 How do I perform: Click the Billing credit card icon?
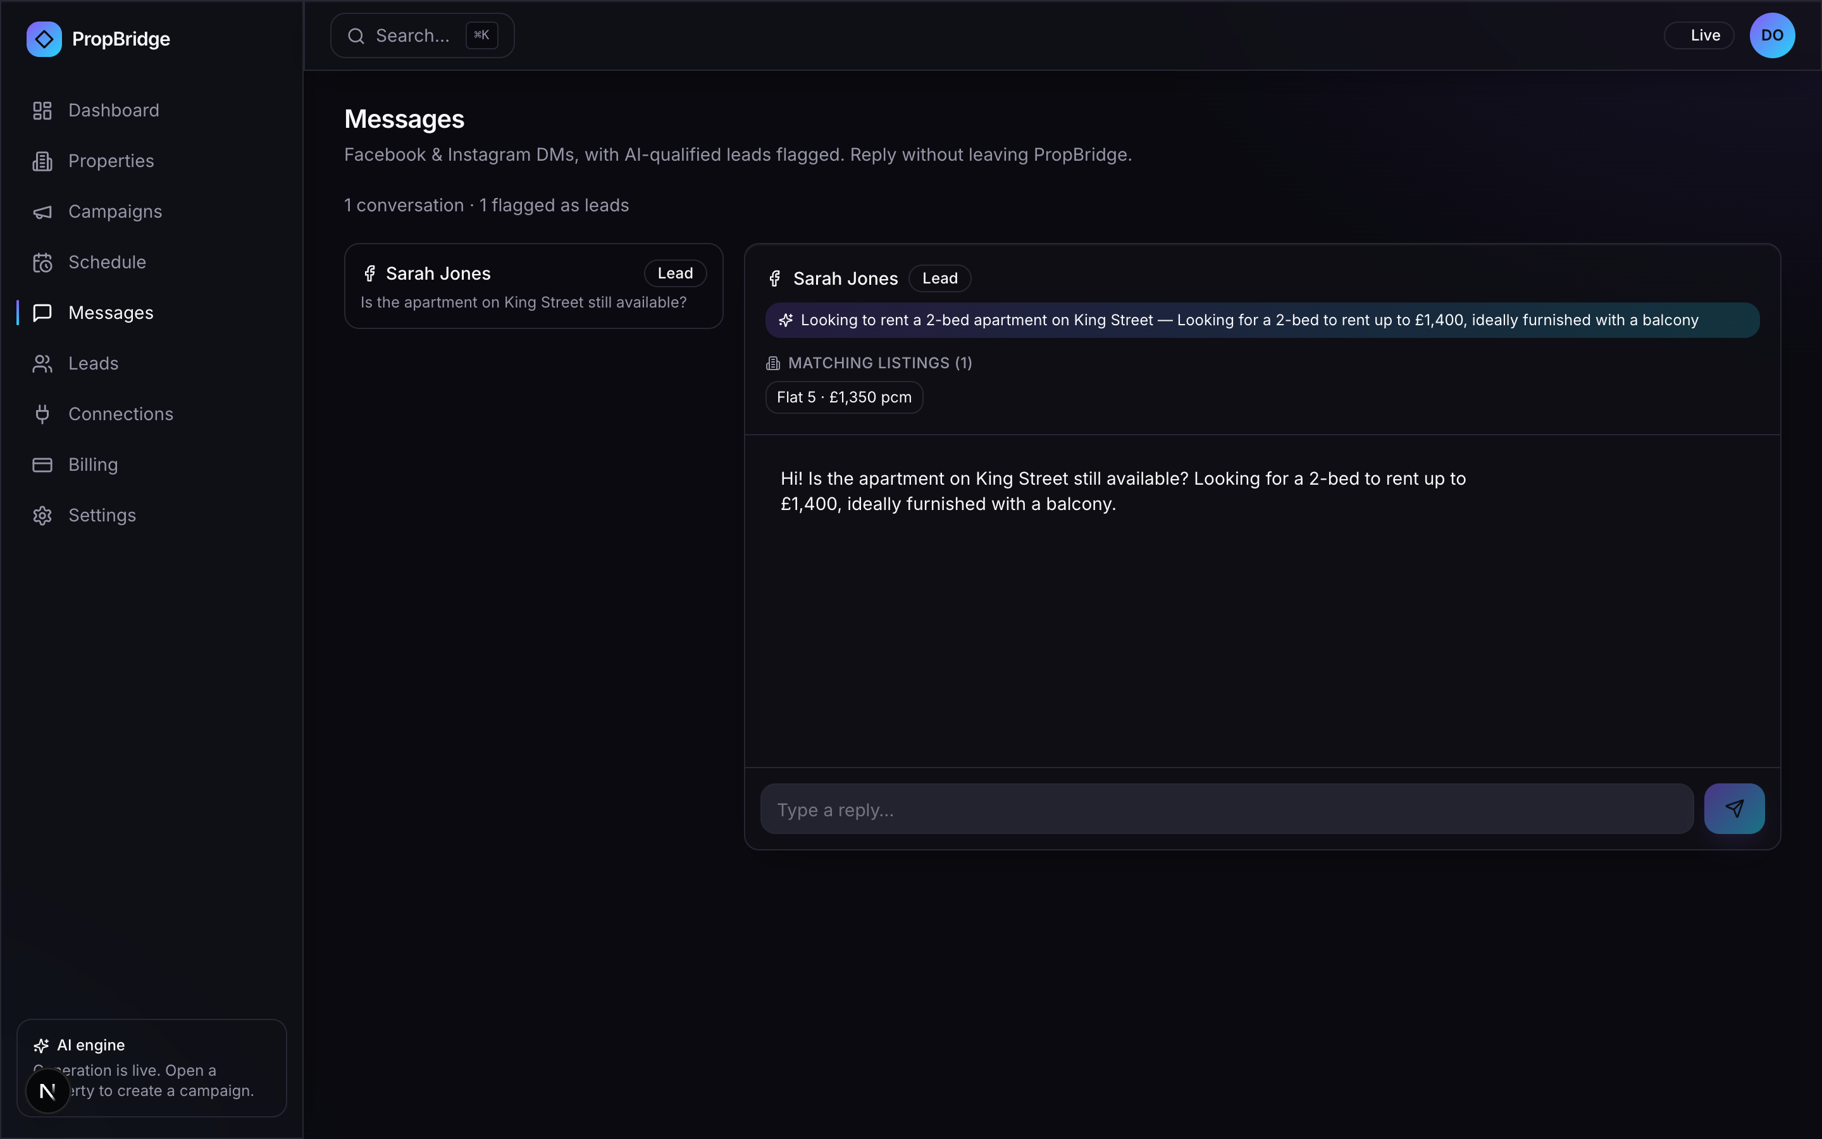42,465
